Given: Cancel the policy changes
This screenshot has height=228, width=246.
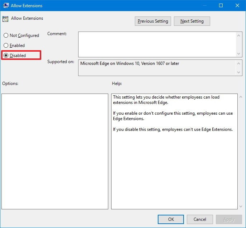Looking at the screenshot, I should pyautogui.click(x=200, y=219).
